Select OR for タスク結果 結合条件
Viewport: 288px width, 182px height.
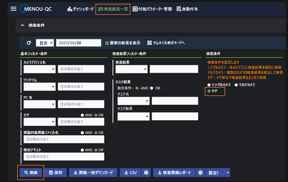[152, 88]
